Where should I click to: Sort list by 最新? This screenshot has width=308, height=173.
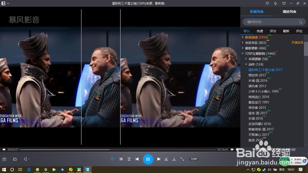286,31
